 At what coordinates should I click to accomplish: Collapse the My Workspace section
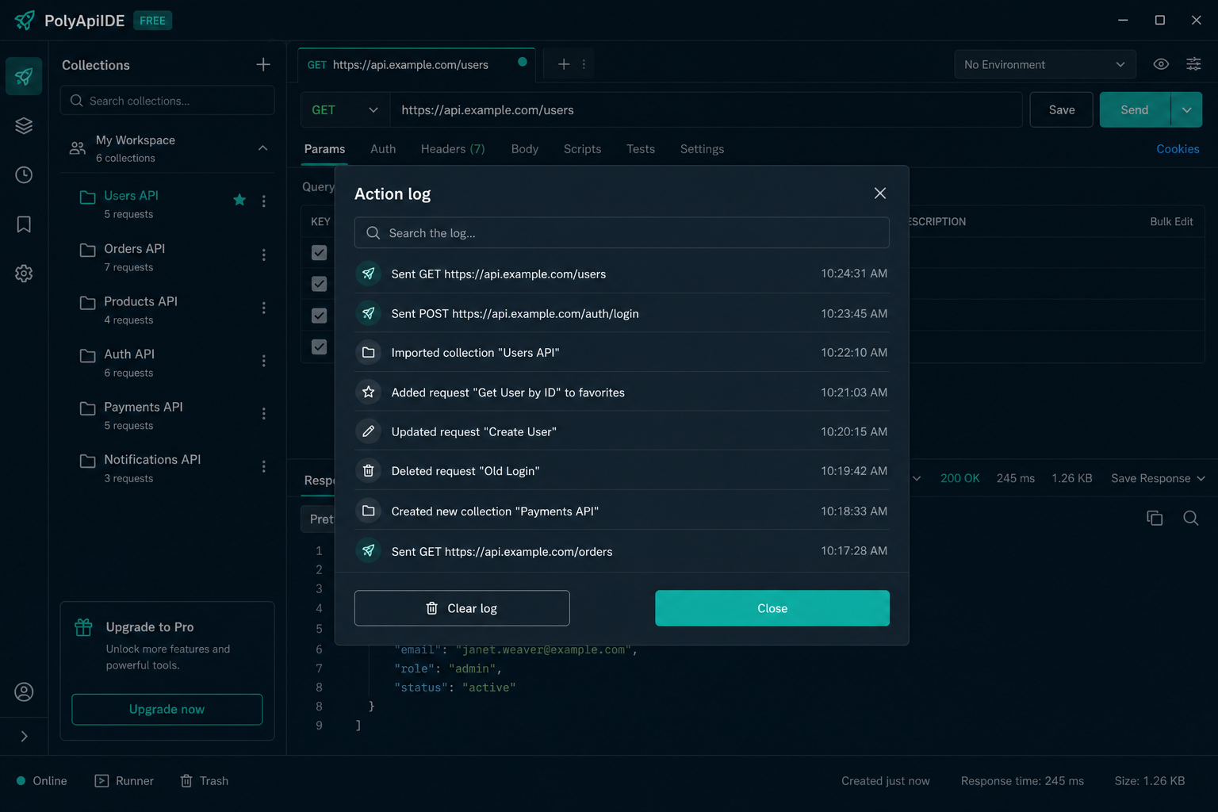pyautogui.click(x=262, y=148)
